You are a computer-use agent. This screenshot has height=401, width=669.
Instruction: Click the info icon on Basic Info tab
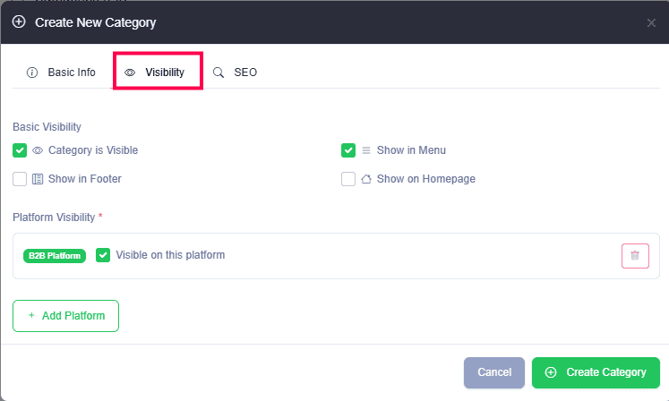click(32, 73)
